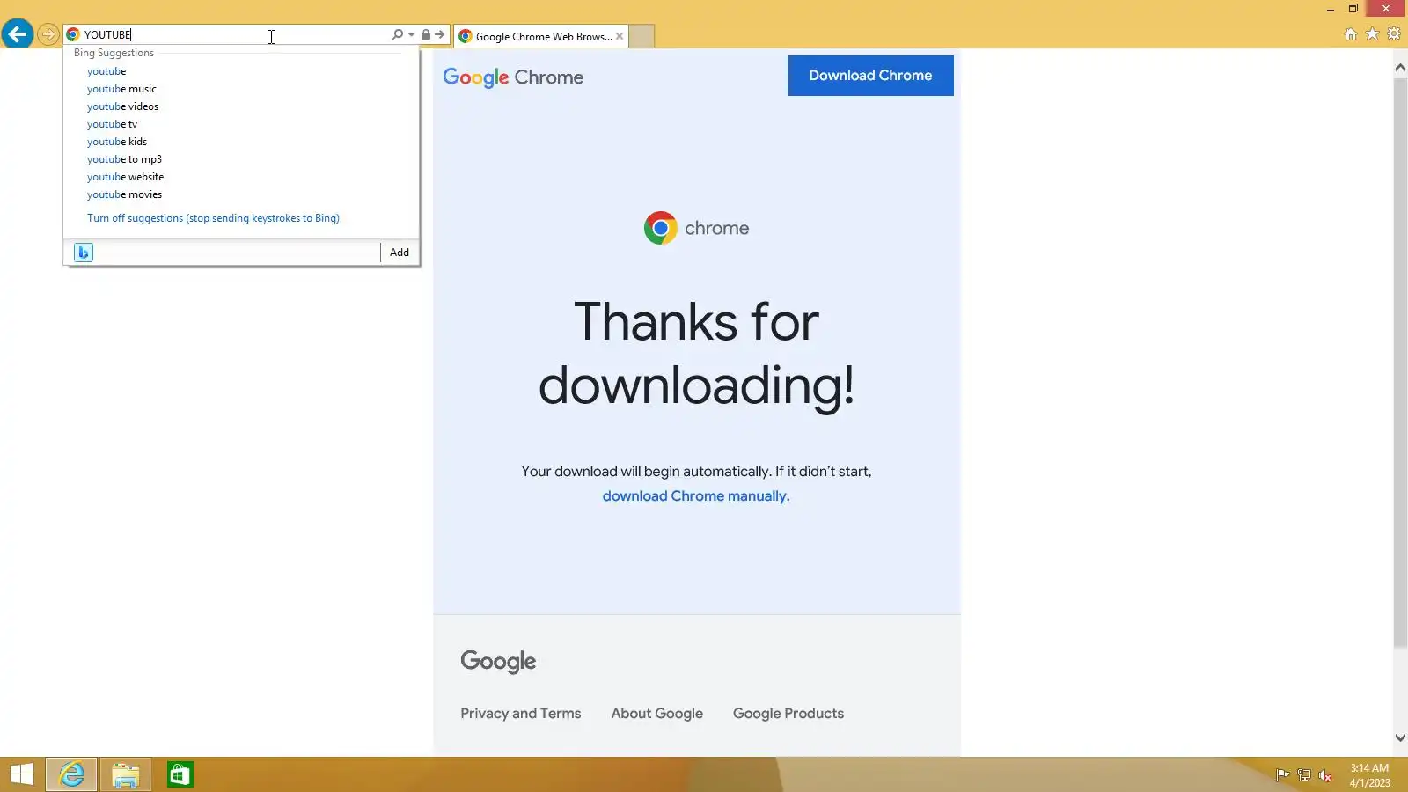
Task: Click the Chrome favicon in the address bar
Action: coord(73,35)
